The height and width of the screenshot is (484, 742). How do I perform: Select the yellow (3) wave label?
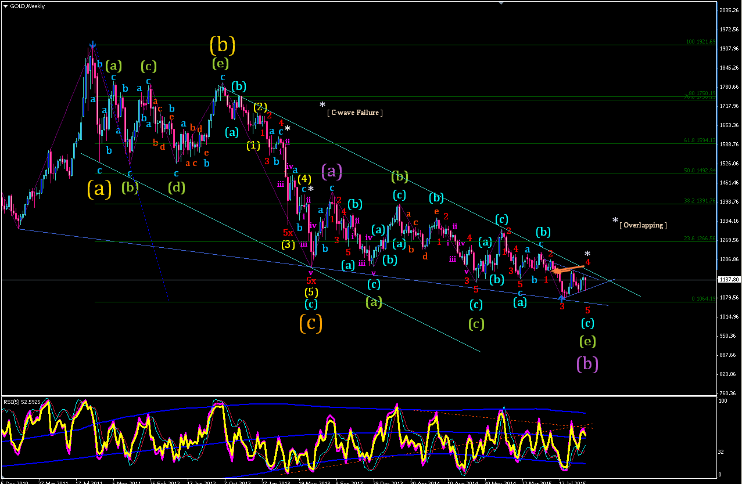(x=288, y=244)
